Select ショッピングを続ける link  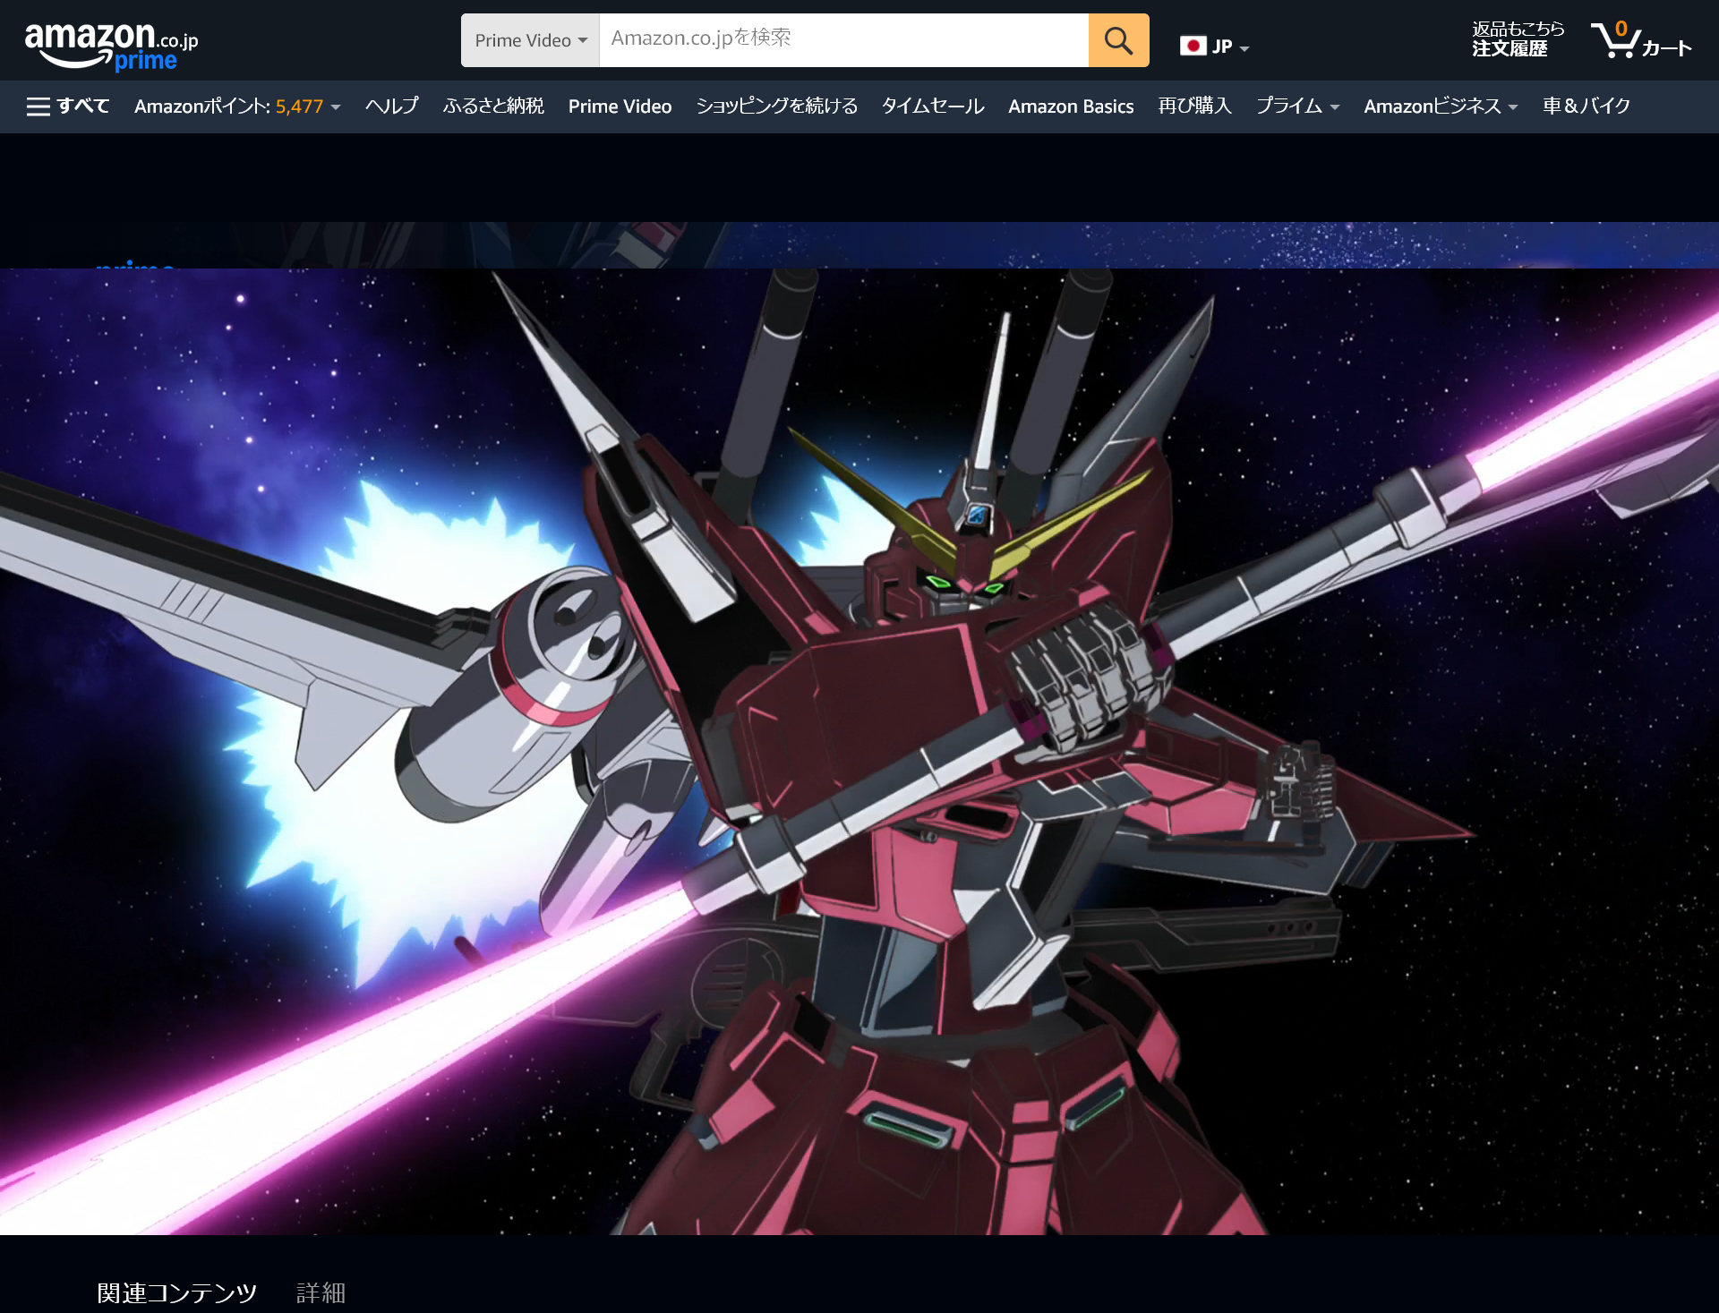point(776,107)
